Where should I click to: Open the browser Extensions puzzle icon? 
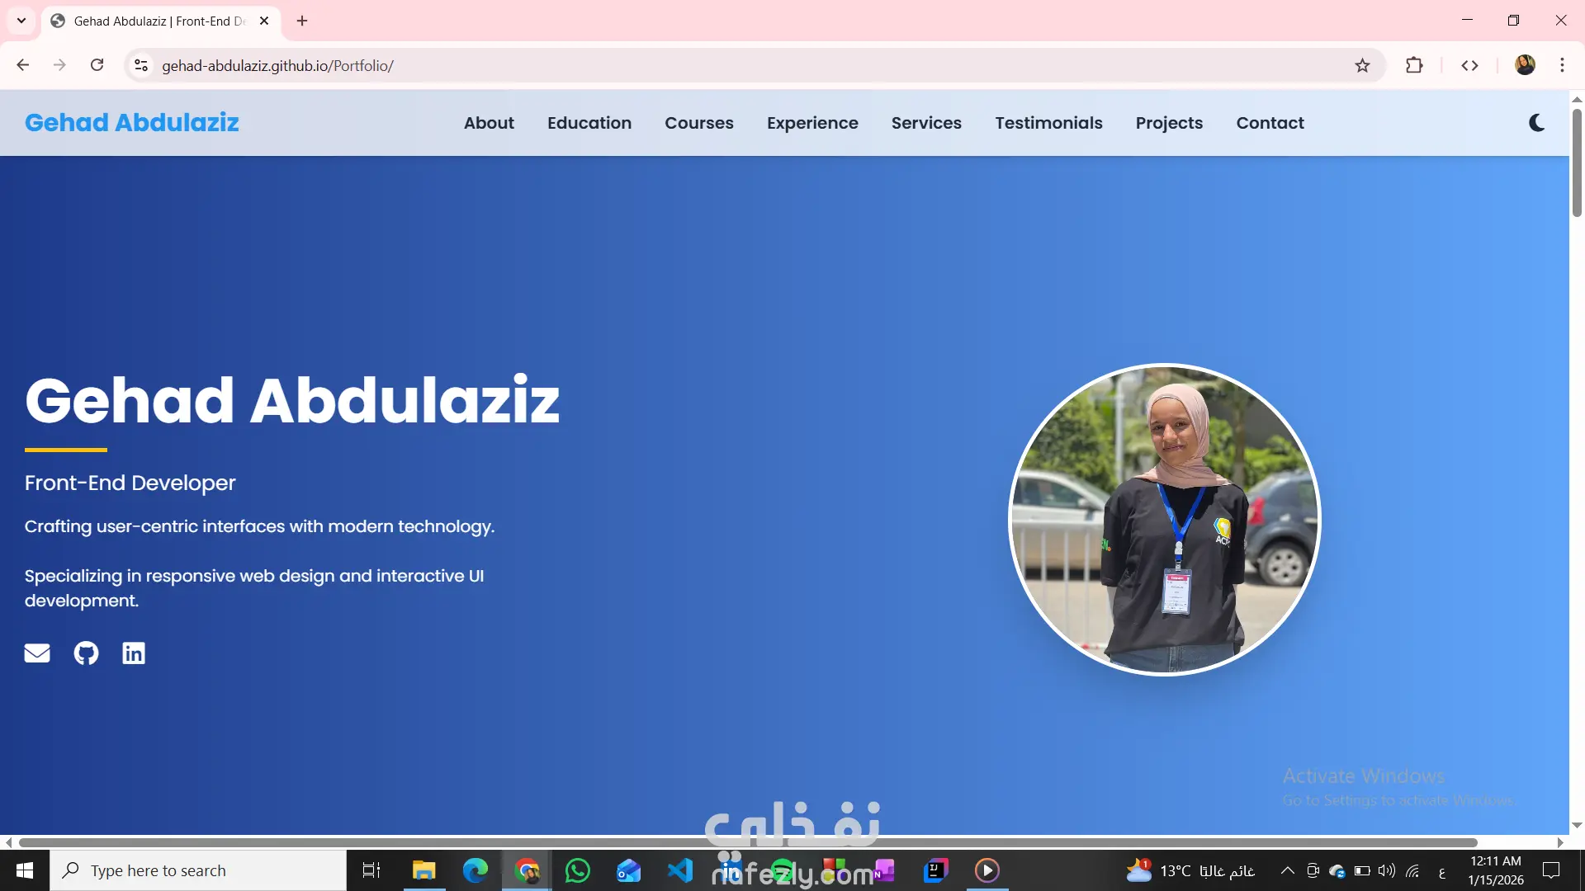click(1414, 65)
